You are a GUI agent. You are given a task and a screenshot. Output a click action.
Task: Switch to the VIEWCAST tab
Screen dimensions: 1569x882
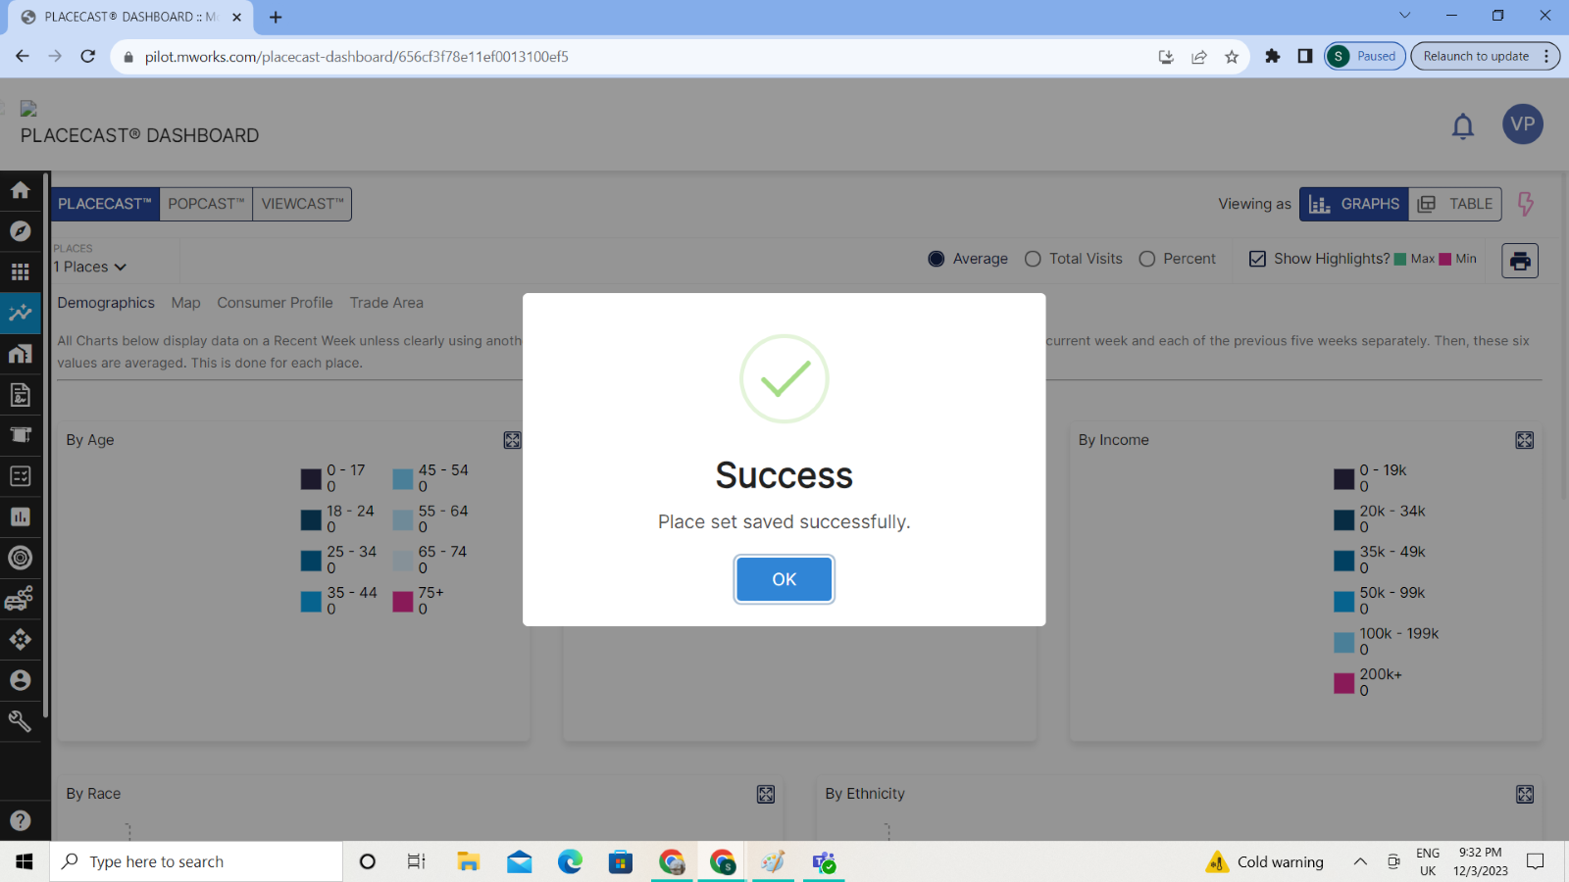[302, 204]
